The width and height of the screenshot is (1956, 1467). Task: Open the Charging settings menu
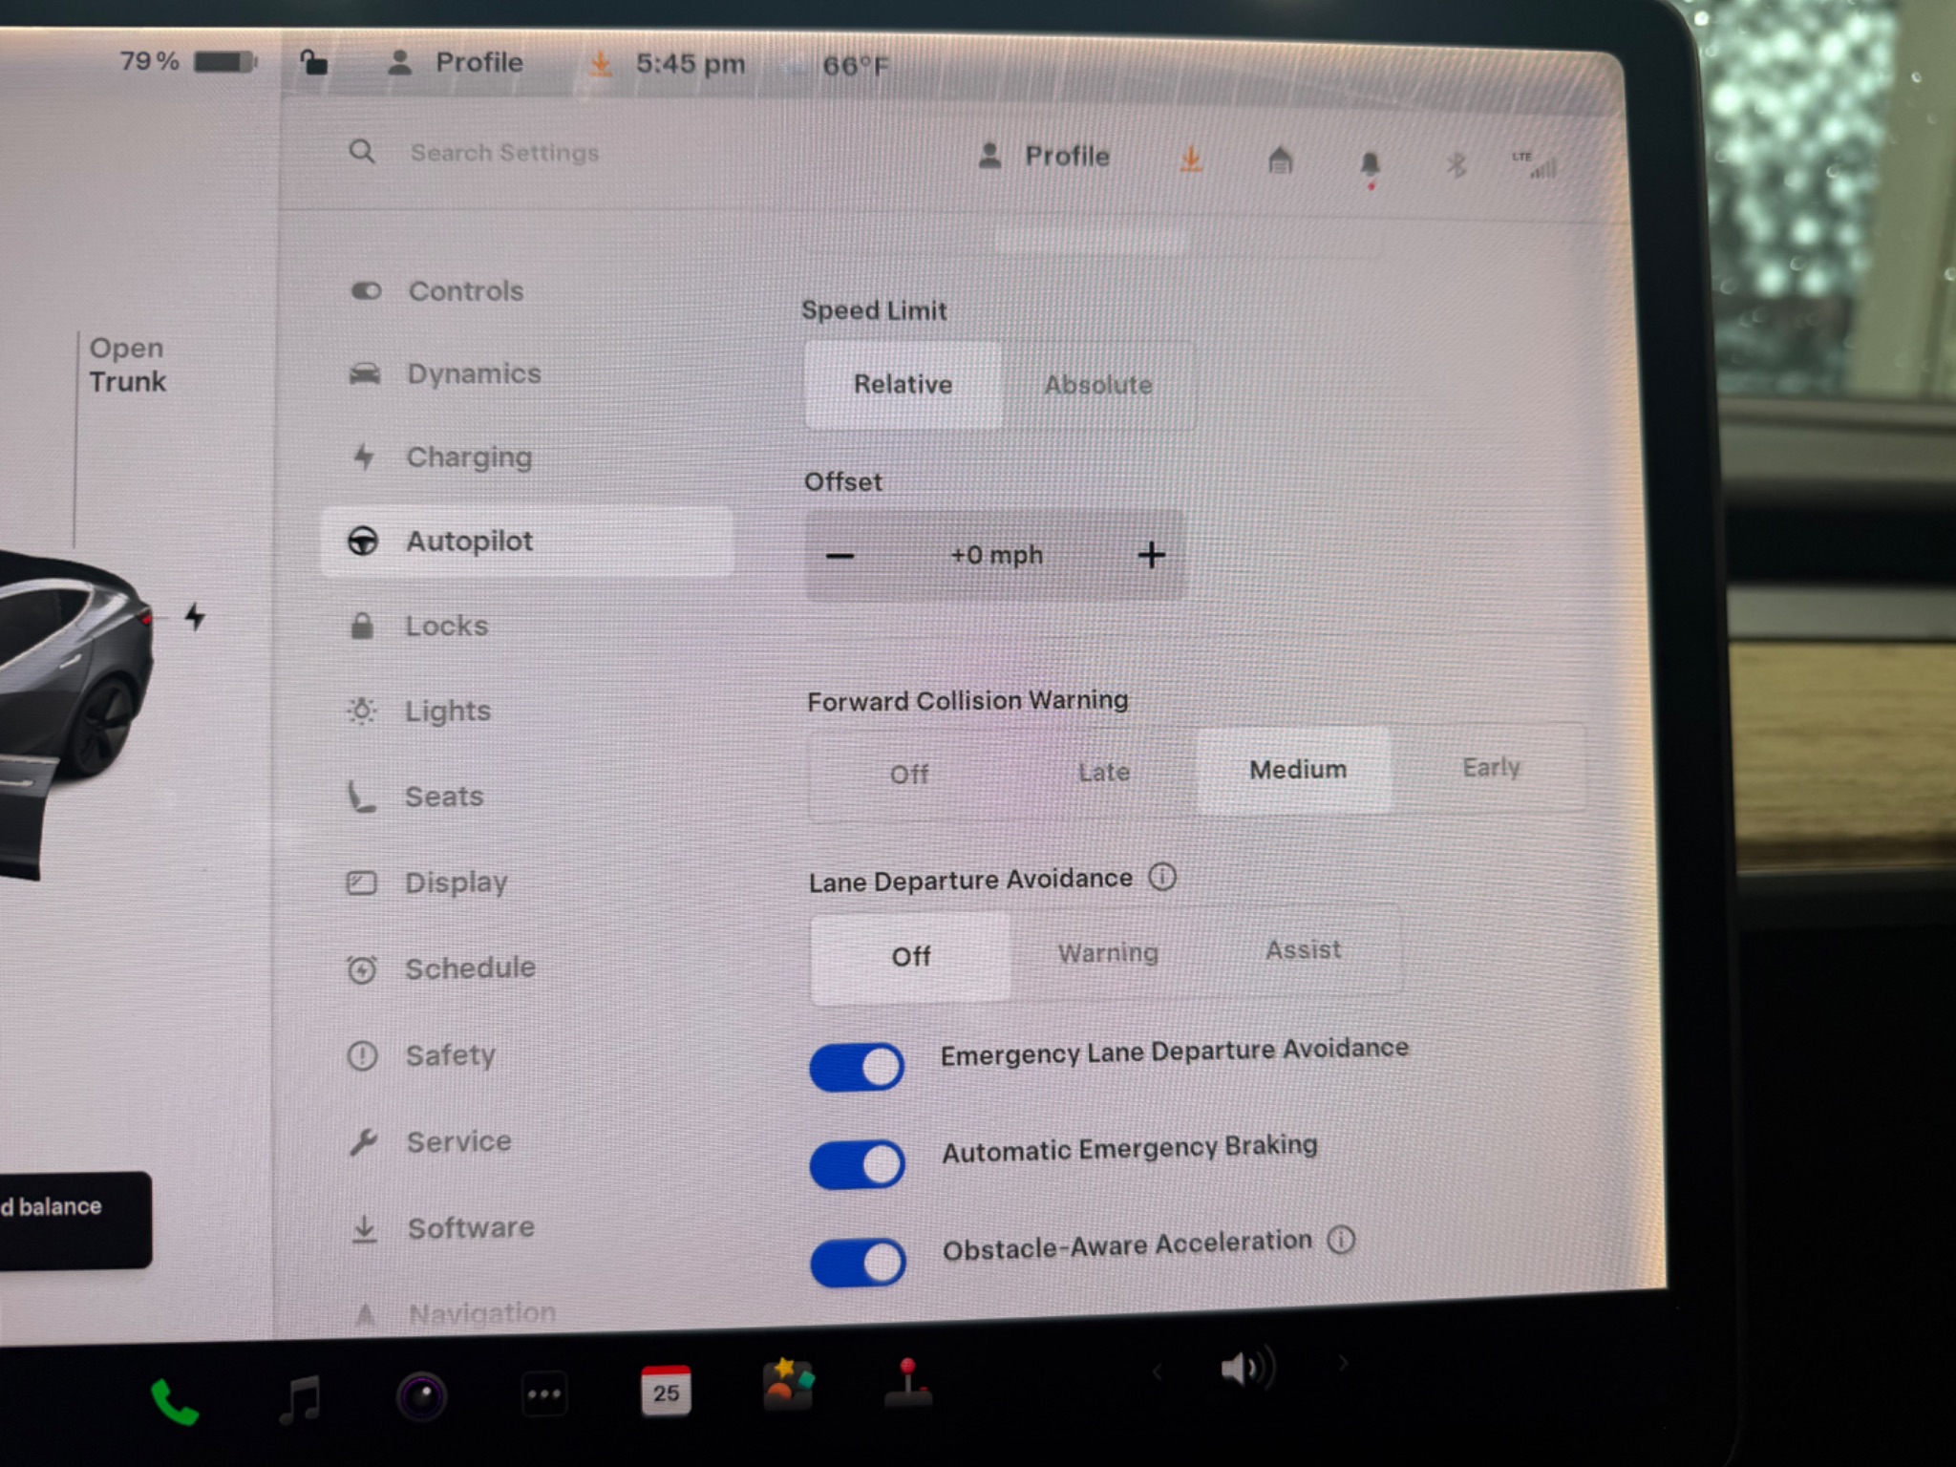468,457
